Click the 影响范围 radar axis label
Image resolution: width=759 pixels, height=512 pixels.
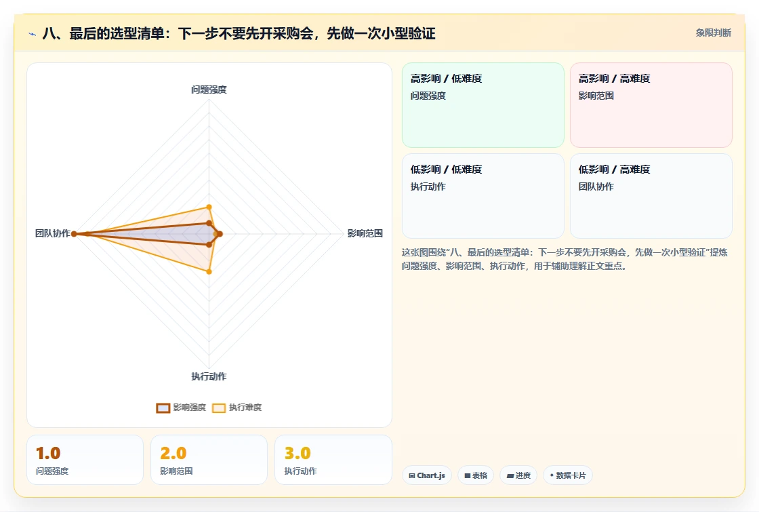[x=365, y=233]
